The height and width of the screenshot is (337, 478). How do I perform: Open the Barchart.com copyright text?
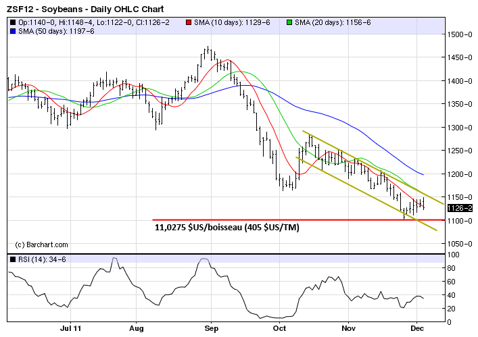(x=42, y=244)
